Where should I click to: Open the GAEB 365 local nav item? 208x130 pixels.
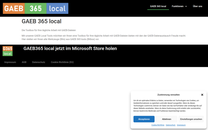click(x=158, y=6)
